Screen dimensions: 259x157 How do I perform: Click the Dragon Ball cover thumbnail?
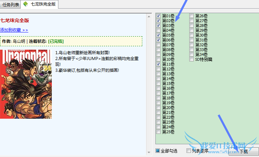(26, 84)
